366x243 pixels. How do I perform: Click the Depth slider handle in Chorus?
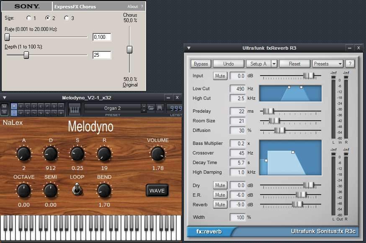[26, 55]
